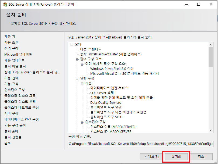
Task: Open the 기능 규칙 step
Action: point(11,84)
